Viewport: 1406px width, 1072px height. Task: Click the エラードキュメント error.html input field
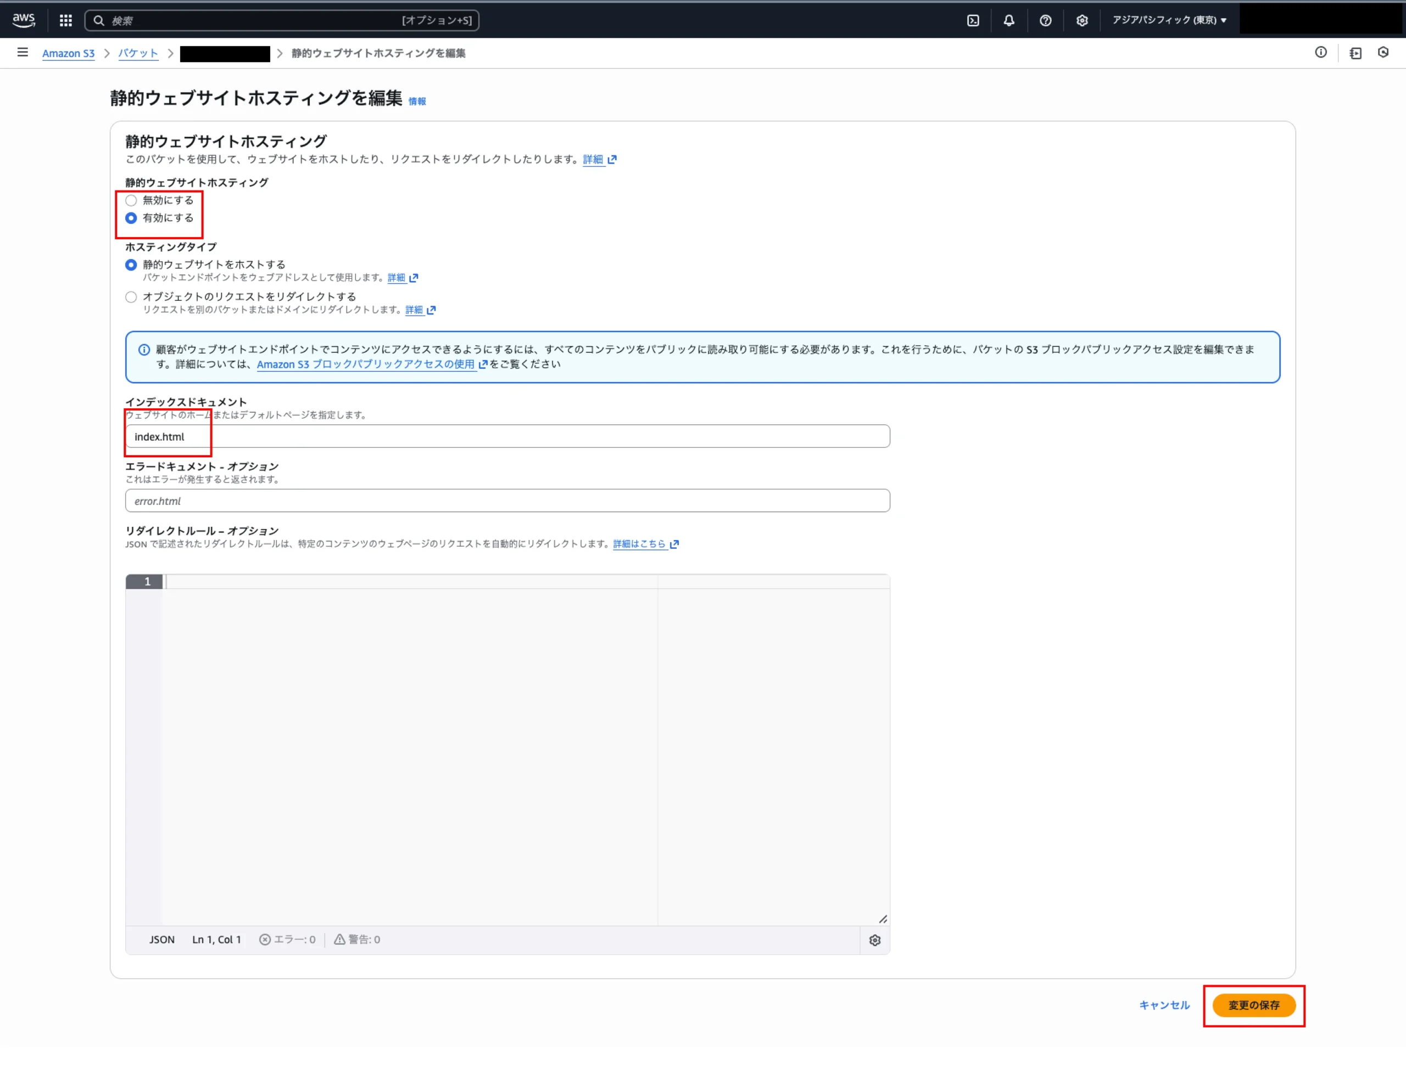coord(507,501)
